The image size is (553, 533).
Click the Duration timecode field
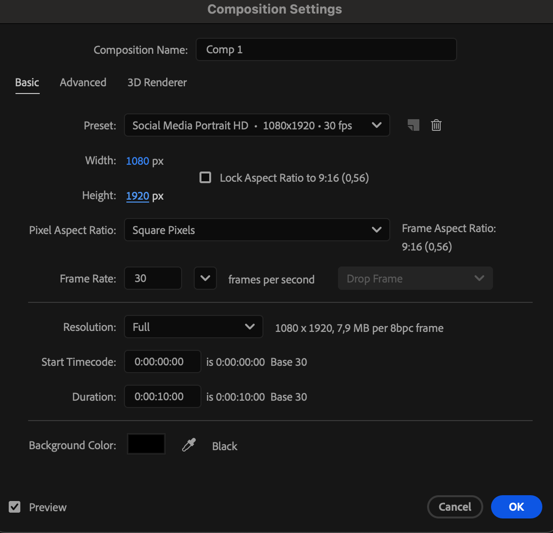coord(162,396)
